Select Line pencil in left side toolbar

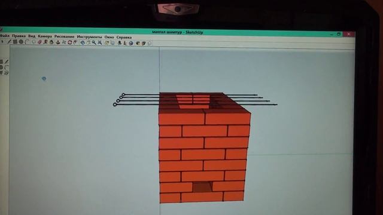pos(7,62)
